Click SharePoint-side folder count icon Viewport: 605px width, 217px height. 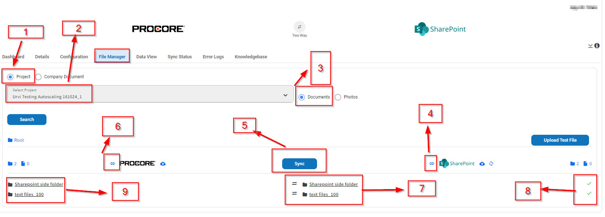572,164
